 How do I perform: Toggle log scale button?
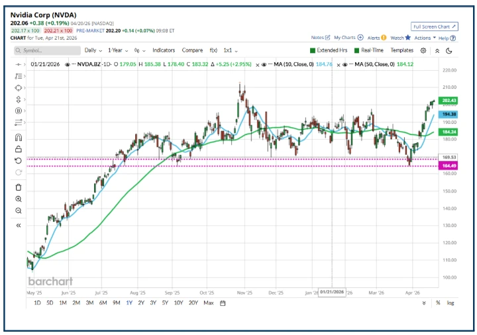(450, 303)
